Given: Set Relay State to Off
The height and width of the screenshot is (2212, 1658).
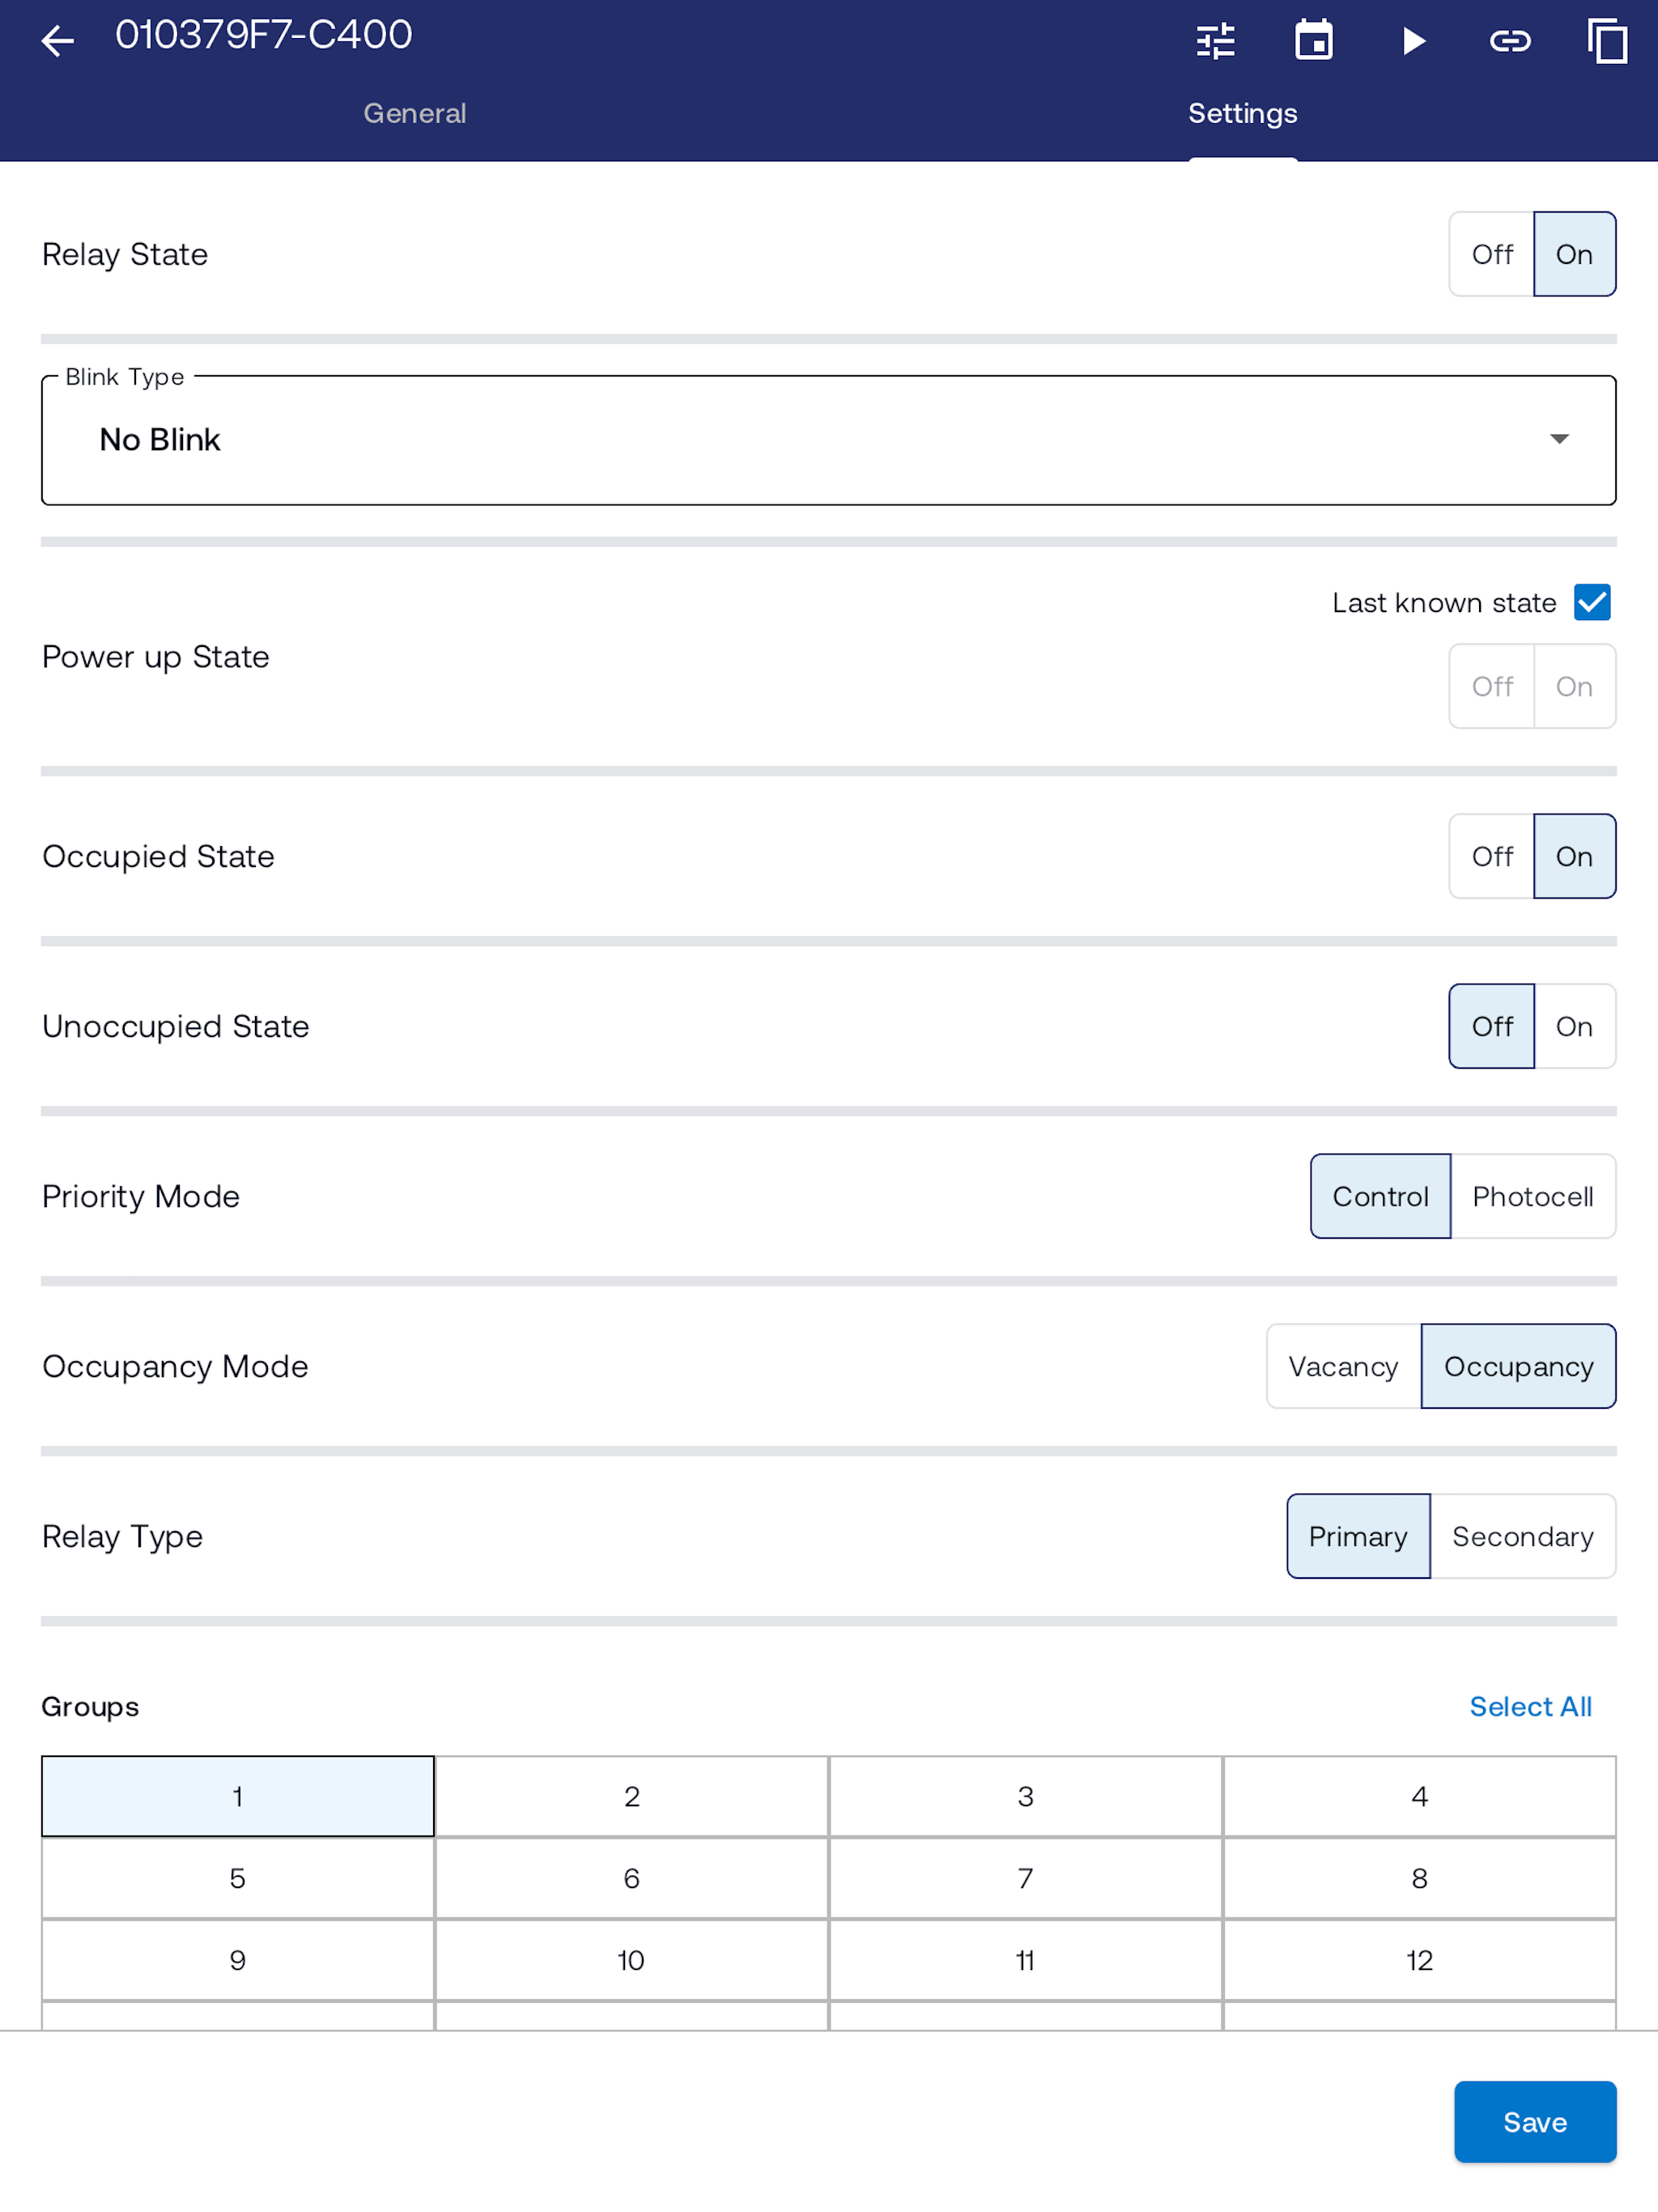Looking at the screenshot, I should 1491,254.
